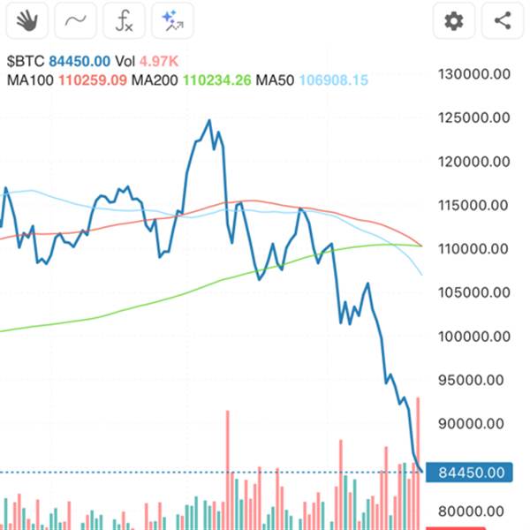Click the AI sparkle analysis icon
The width and height of the screenshot is (530, 530).
click(x=173, y=21)
